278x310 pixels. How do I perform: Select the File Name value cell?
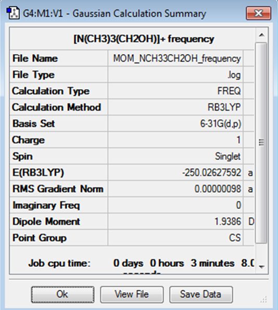point(175,58)
